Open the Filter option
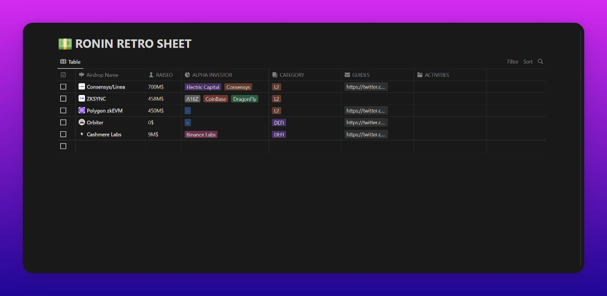Image resolution: width=607 pixels, height=296 pixels. pyautogui.click(x=513, y=62)
